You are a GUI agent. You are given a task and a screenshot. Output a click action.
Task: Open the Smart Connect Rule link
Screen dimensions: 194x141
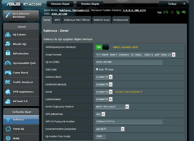125,47
